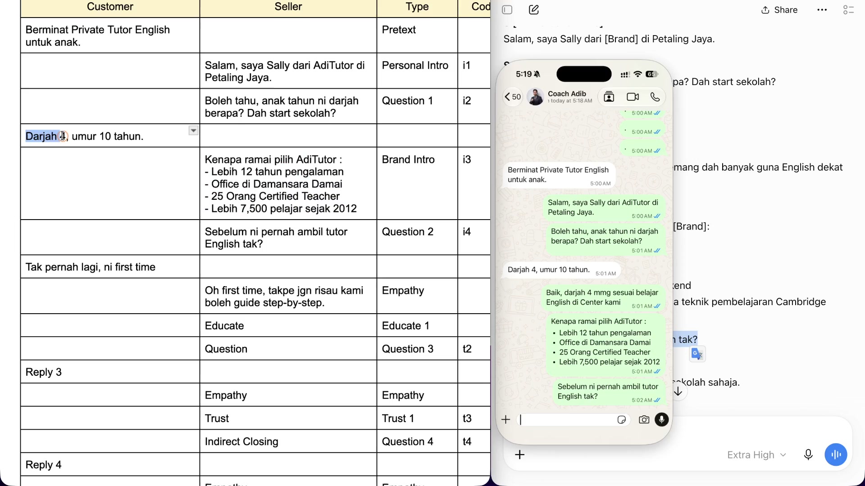The image size is (865, 486).
Task: Open the WhatsApp camera icon
Action: point(644,420)
